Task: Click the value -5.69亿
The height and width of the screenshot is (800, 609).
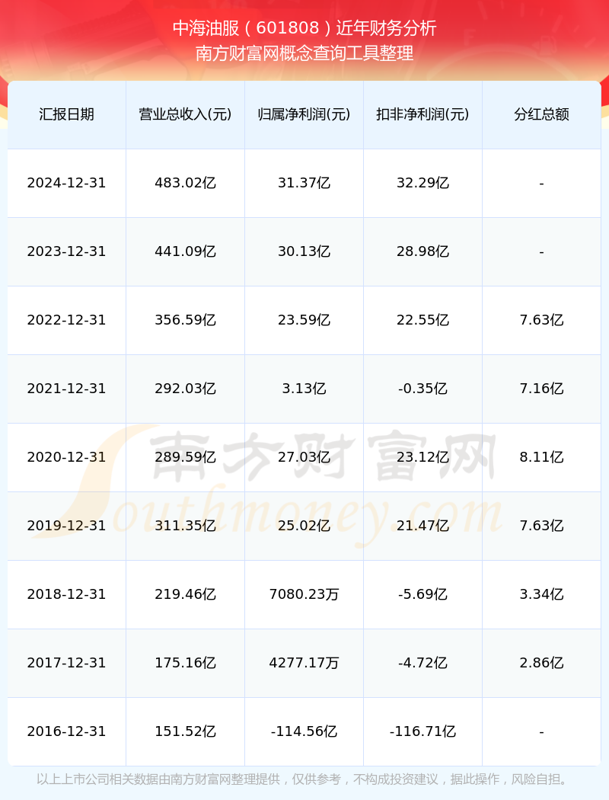Action: tap(423, 594)
